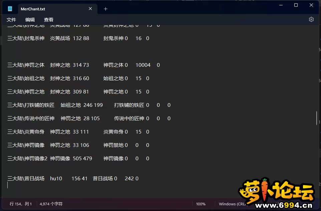Click the Windows (CRLF) line ending entry
The height and width of the screenshot is (211, 321).
click(233, 204)
